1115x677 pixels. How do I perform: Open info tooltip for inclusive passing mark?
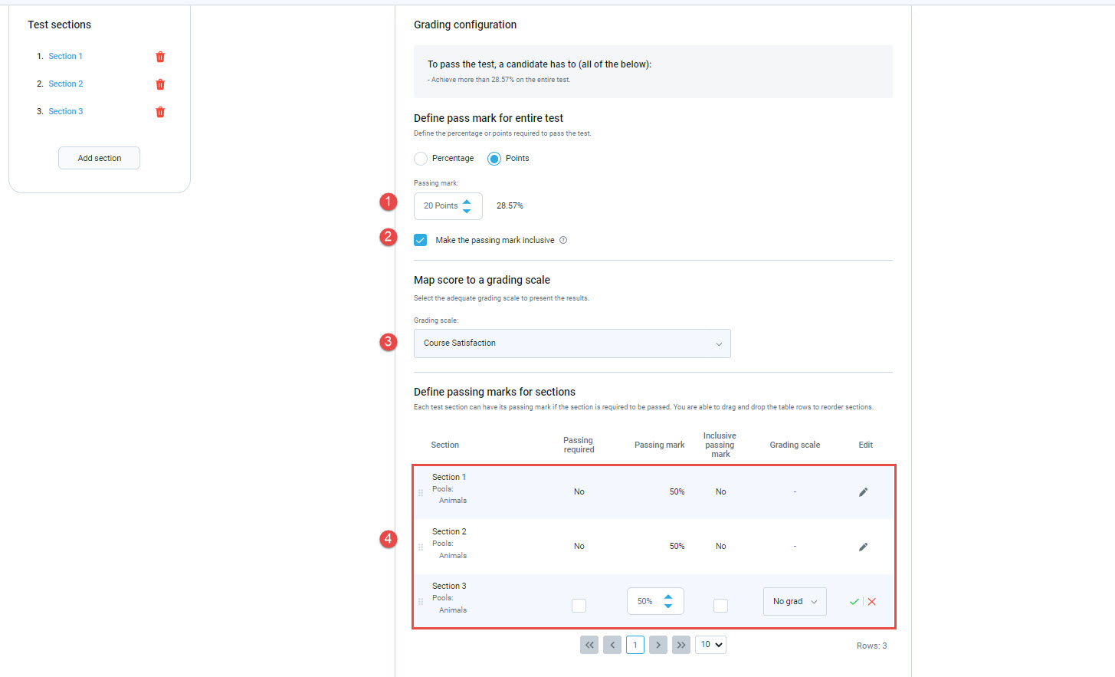[563, 240]
